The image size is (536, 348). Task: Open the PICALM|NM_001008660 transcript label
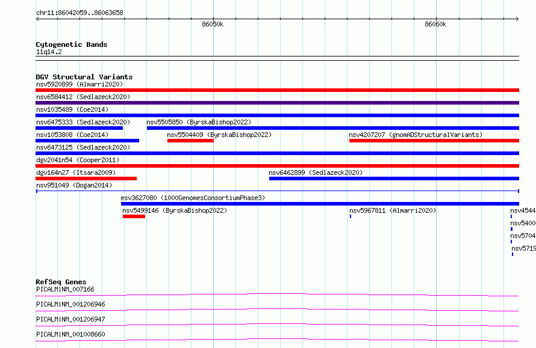click(x=70, y=334)
